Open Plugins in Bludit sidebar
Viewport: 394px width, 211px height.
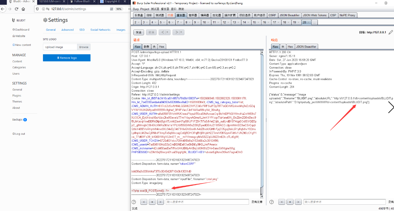click(17, 96)
